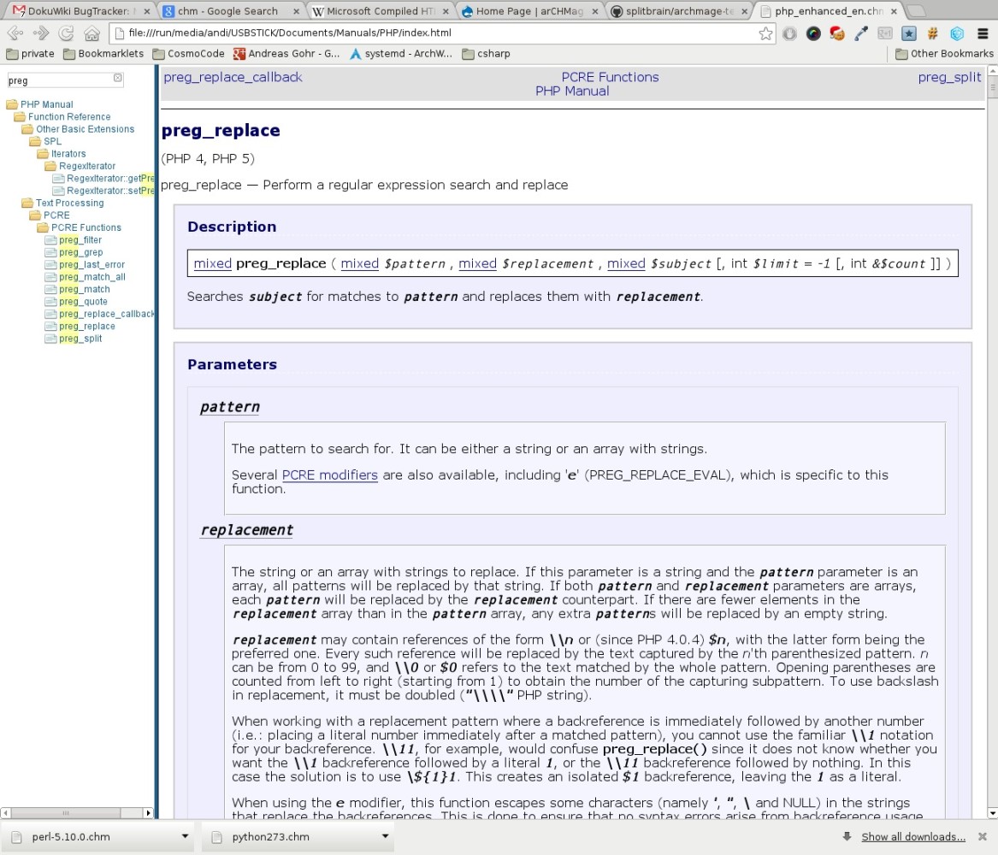Image resolution: width=998 pixels, height=855 pixels.
Task: Click the page scrollbar down arrow
Action: point(992,813)
